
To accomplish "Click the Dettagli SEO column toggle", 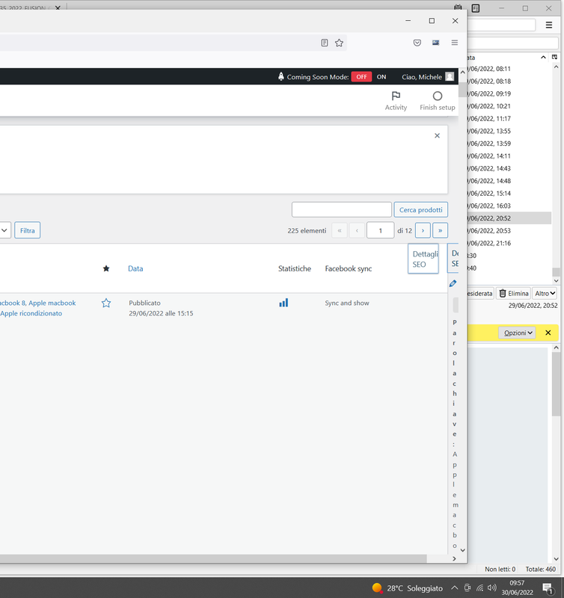I will coord(423,259).
